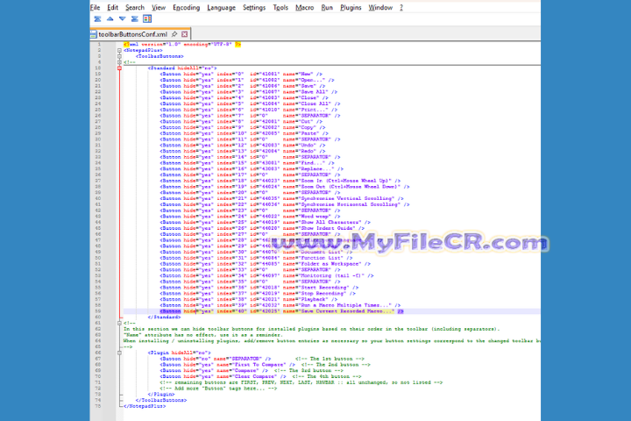Click the closing </NotepadPlus> tag line
This screenshot has height=421, width=631.
pyautogui.click(x=145, y=406)
